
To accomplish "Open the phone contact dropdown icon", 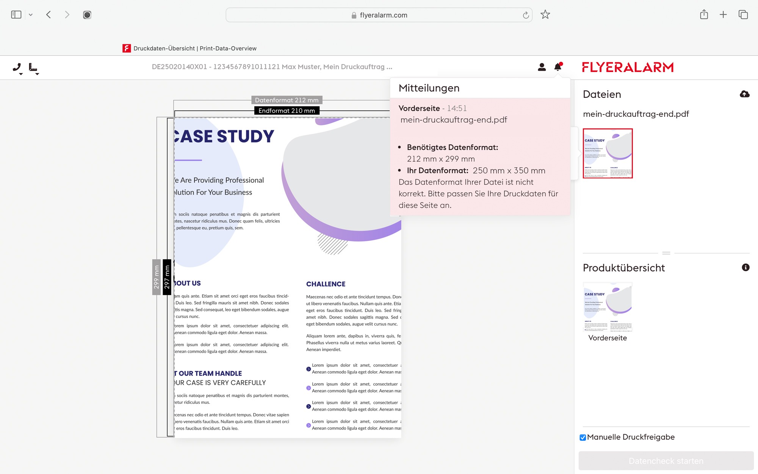I will coord(17,68).
